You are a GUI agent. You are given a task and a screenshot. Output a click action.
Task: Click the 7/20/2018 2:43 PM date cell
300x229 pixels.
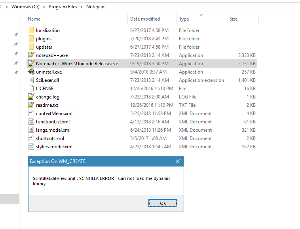click(150, 39)
